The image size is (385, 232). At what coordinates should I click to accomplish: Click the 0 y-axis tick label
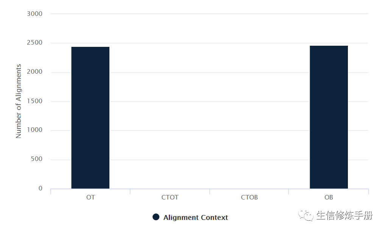coord(41,189)
